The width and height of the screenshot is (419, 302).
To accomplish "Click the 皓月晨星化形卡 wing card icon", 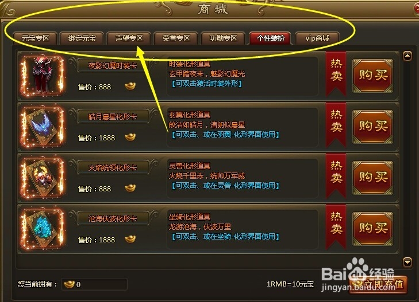I will click(x=42, y=127).
